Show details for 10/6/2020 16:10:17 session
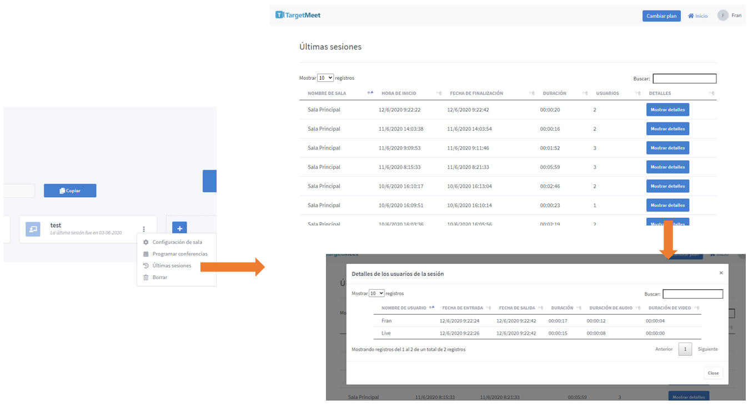This screenshot has width=748, height=405. (x=667, y=186)
